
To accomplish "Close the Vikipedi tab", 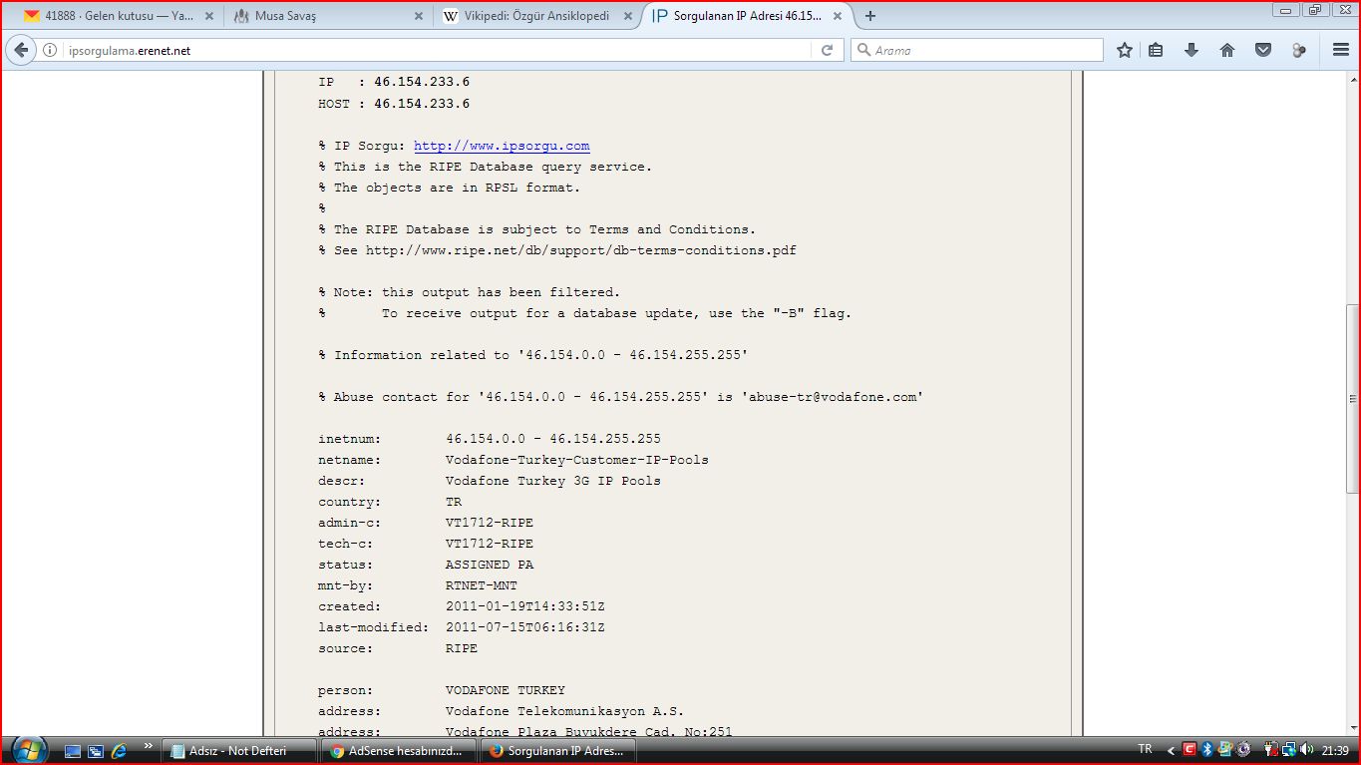I will [629, 16].
